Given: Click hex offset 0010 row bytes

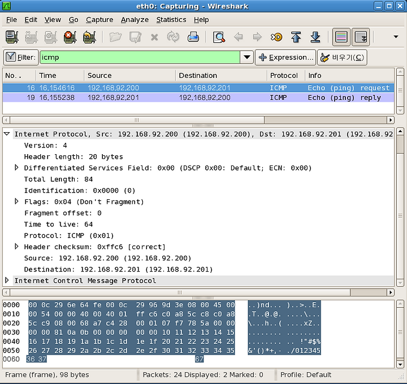Looking at the screenshot, I should [x=132, y=314].
